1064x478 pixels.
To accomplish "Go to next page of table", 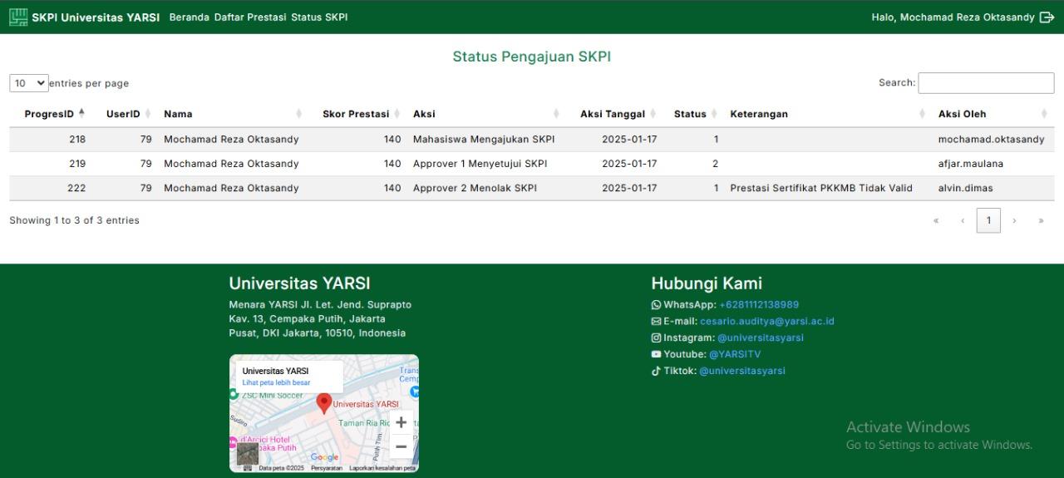I will pyautogui.click(x=1014, y=221).
